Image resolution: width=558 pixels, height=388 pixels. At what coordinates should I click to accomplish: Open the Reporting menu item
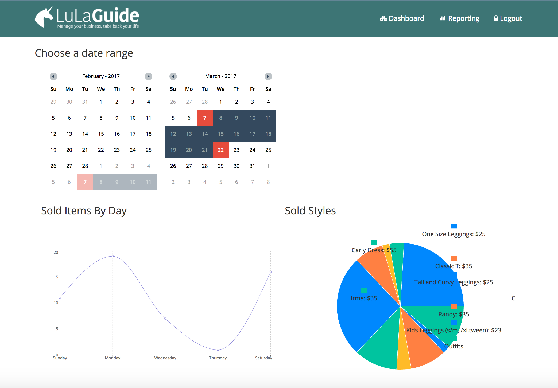tap(464, 18)
